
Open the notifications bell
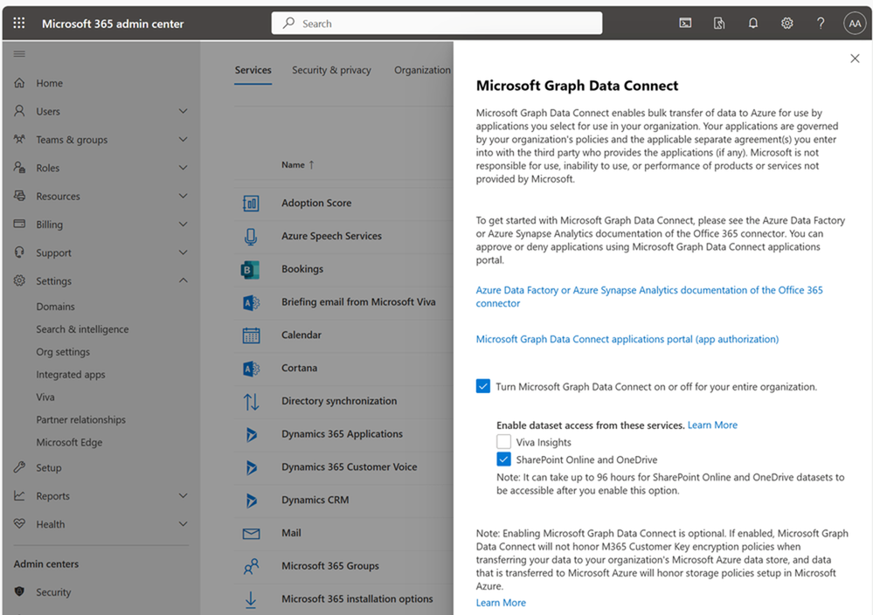(x=752, y=23)
